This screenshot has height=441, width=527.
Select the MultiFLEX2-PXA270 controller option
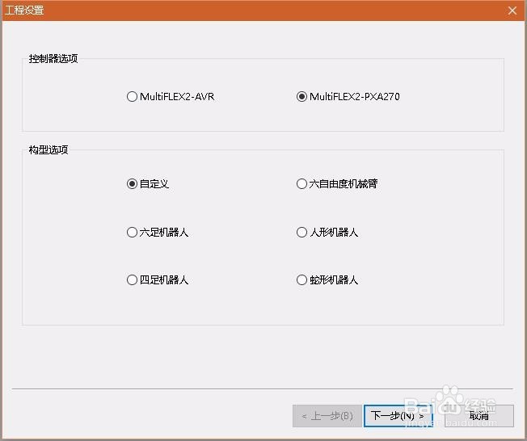348,96
